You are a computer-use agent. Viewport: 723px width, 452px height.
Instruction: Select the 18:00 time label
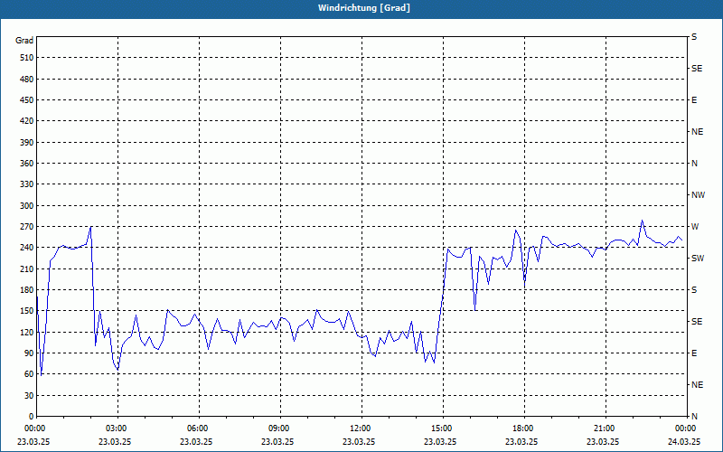point(524,428)
